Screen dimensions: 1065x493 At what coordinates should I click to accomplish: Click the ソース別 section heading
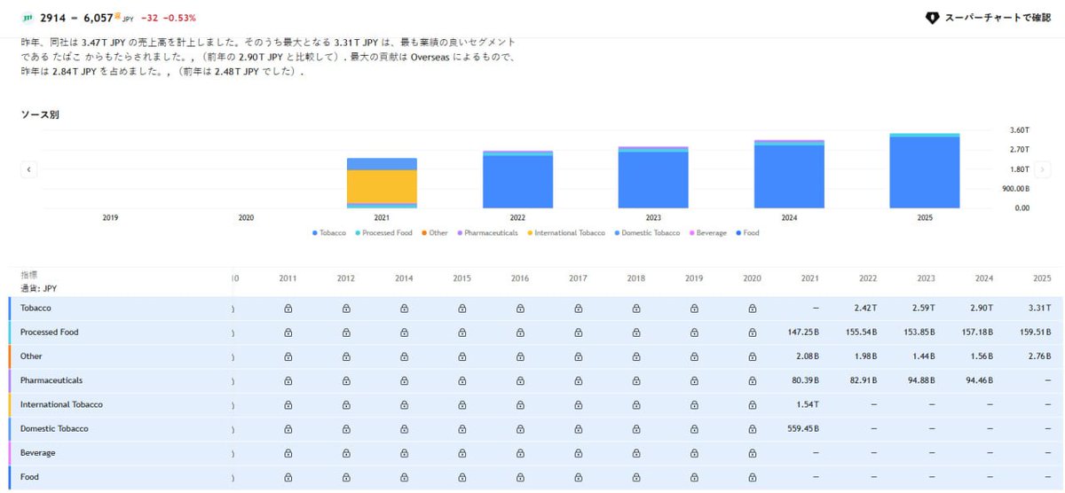(40, 114)
